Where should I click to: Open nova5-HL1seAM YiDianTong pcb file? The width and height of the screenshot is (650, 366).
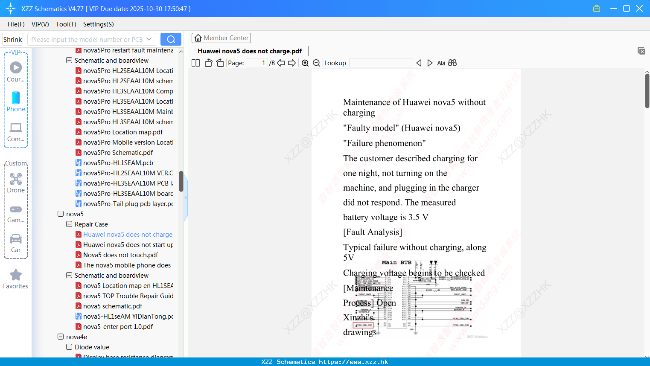point(124,317)
